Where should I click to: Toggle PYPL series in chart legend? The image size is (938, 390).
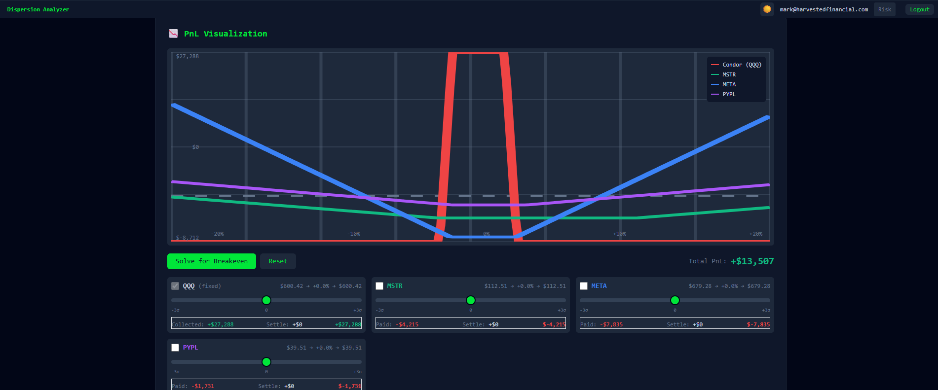click(x=723, y=94)
